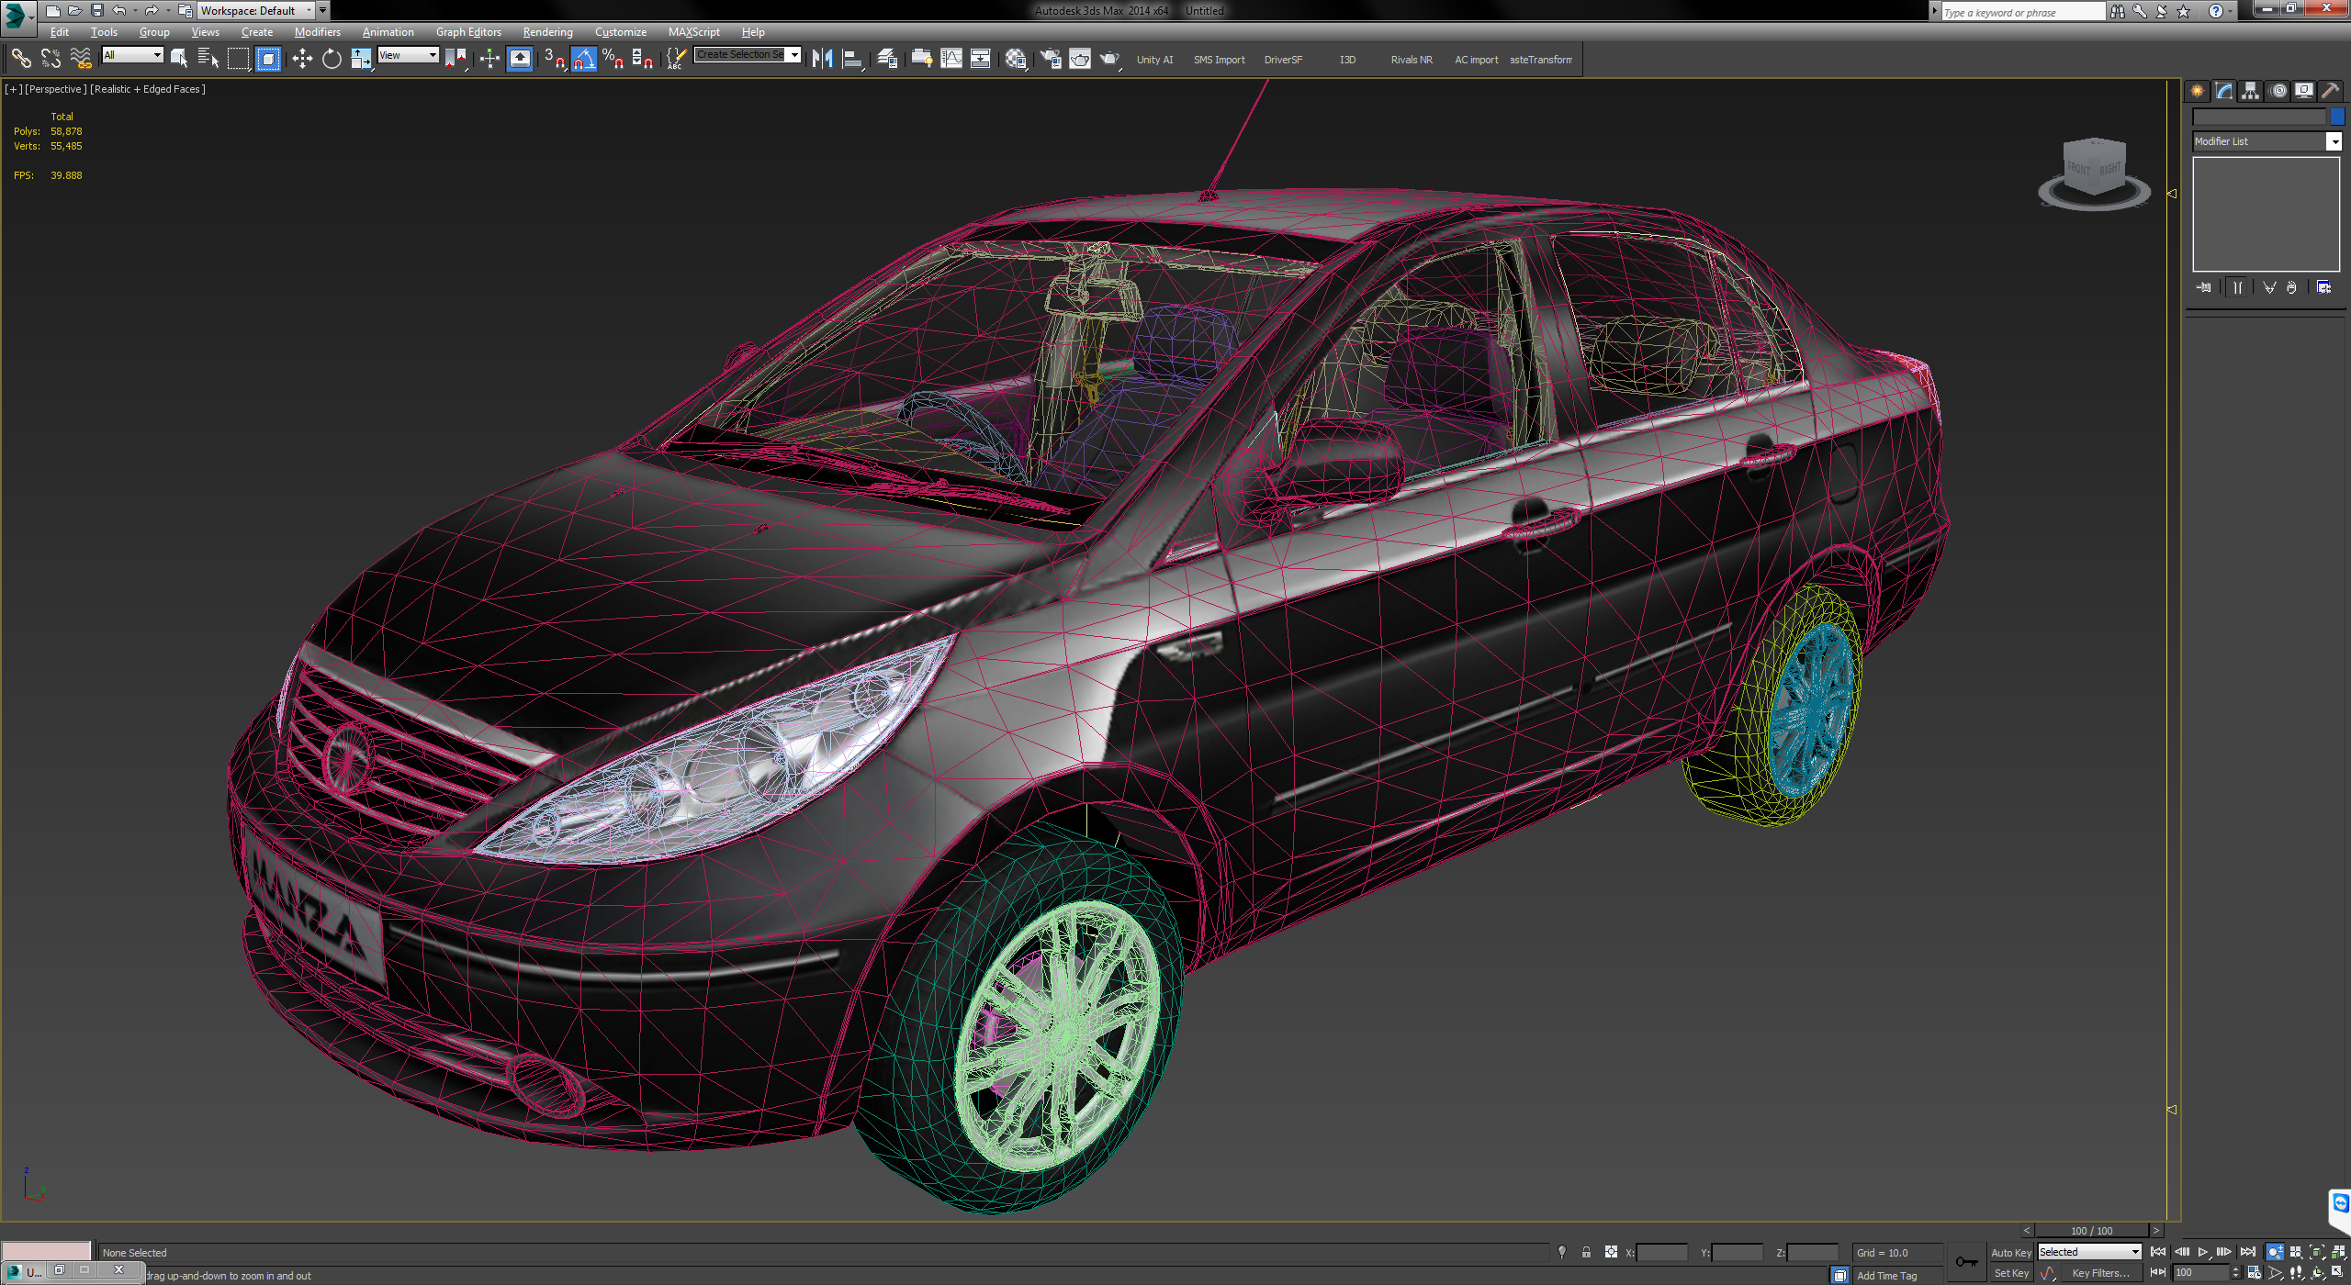Click the Mirror tool icon

point(822,60)
